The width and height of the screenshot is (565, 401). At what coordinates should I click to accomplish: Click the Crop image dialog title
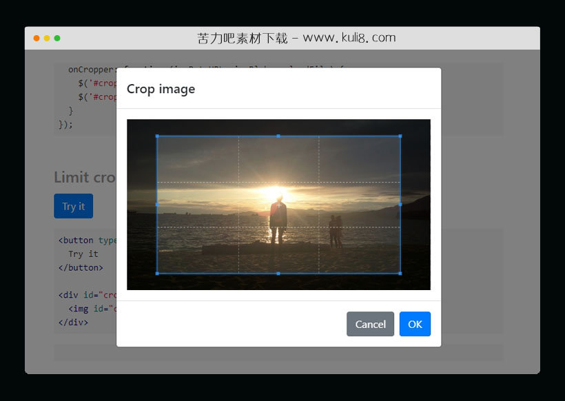(x=161, y=89)
